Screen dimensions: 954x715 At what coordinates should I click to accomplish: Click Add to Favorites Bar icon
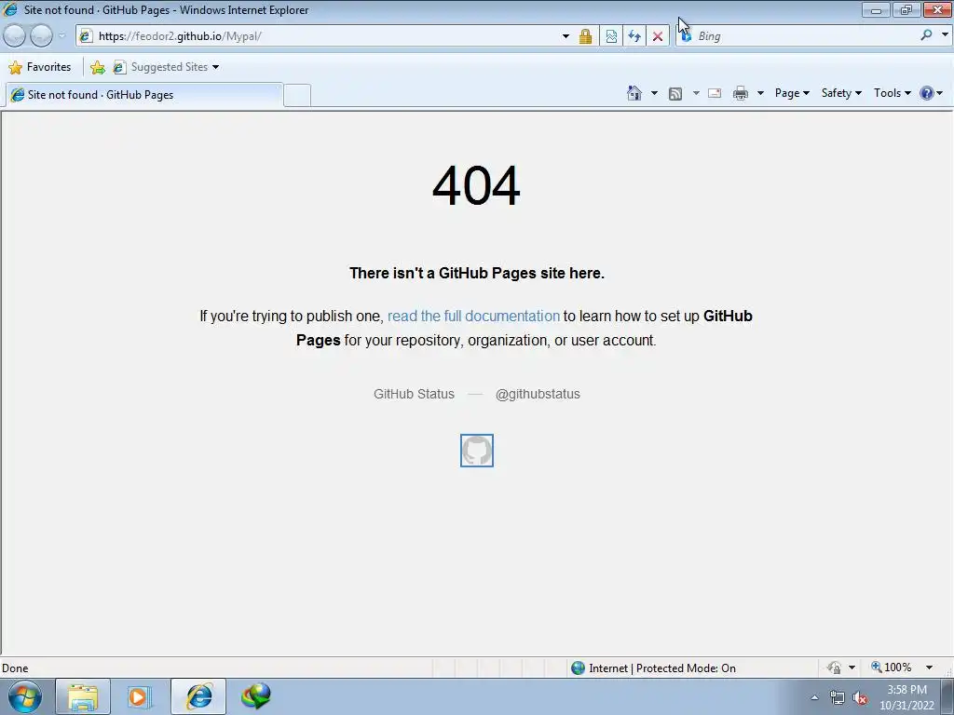coord(97,67)
